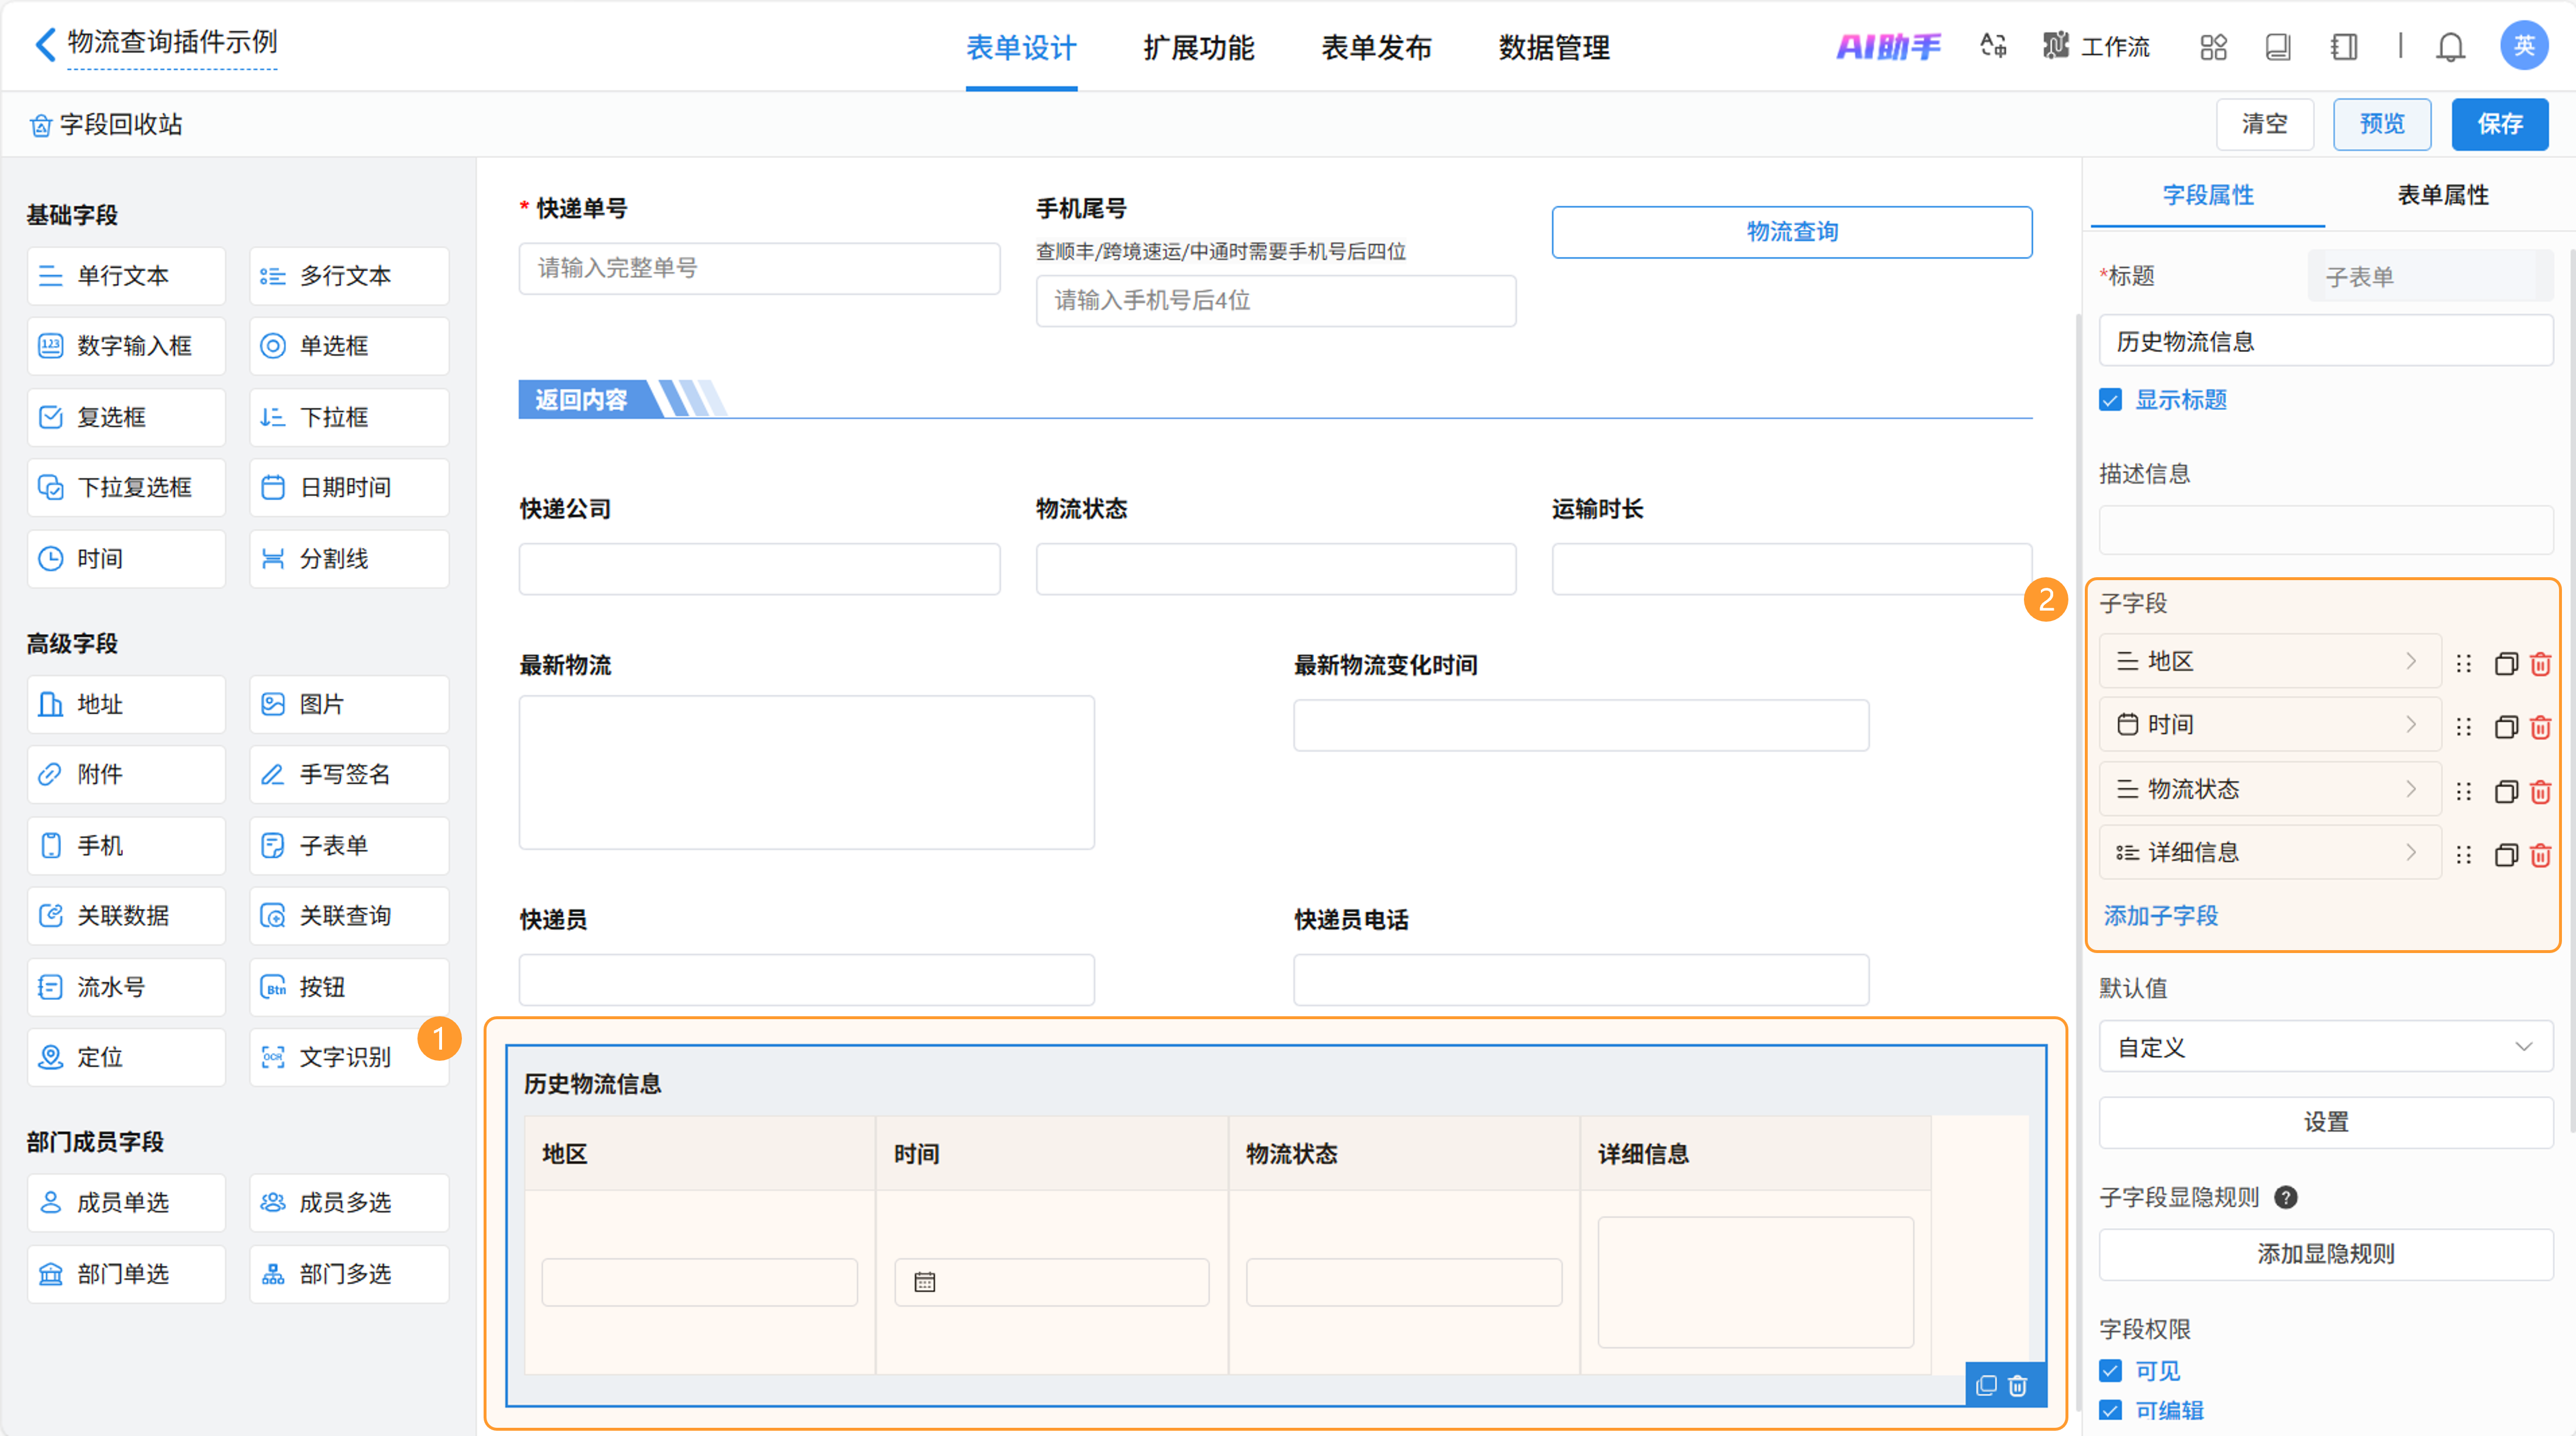Click the translate language icon
Viewport: 2576px width, 1436px height.
tap(1993, 46)
